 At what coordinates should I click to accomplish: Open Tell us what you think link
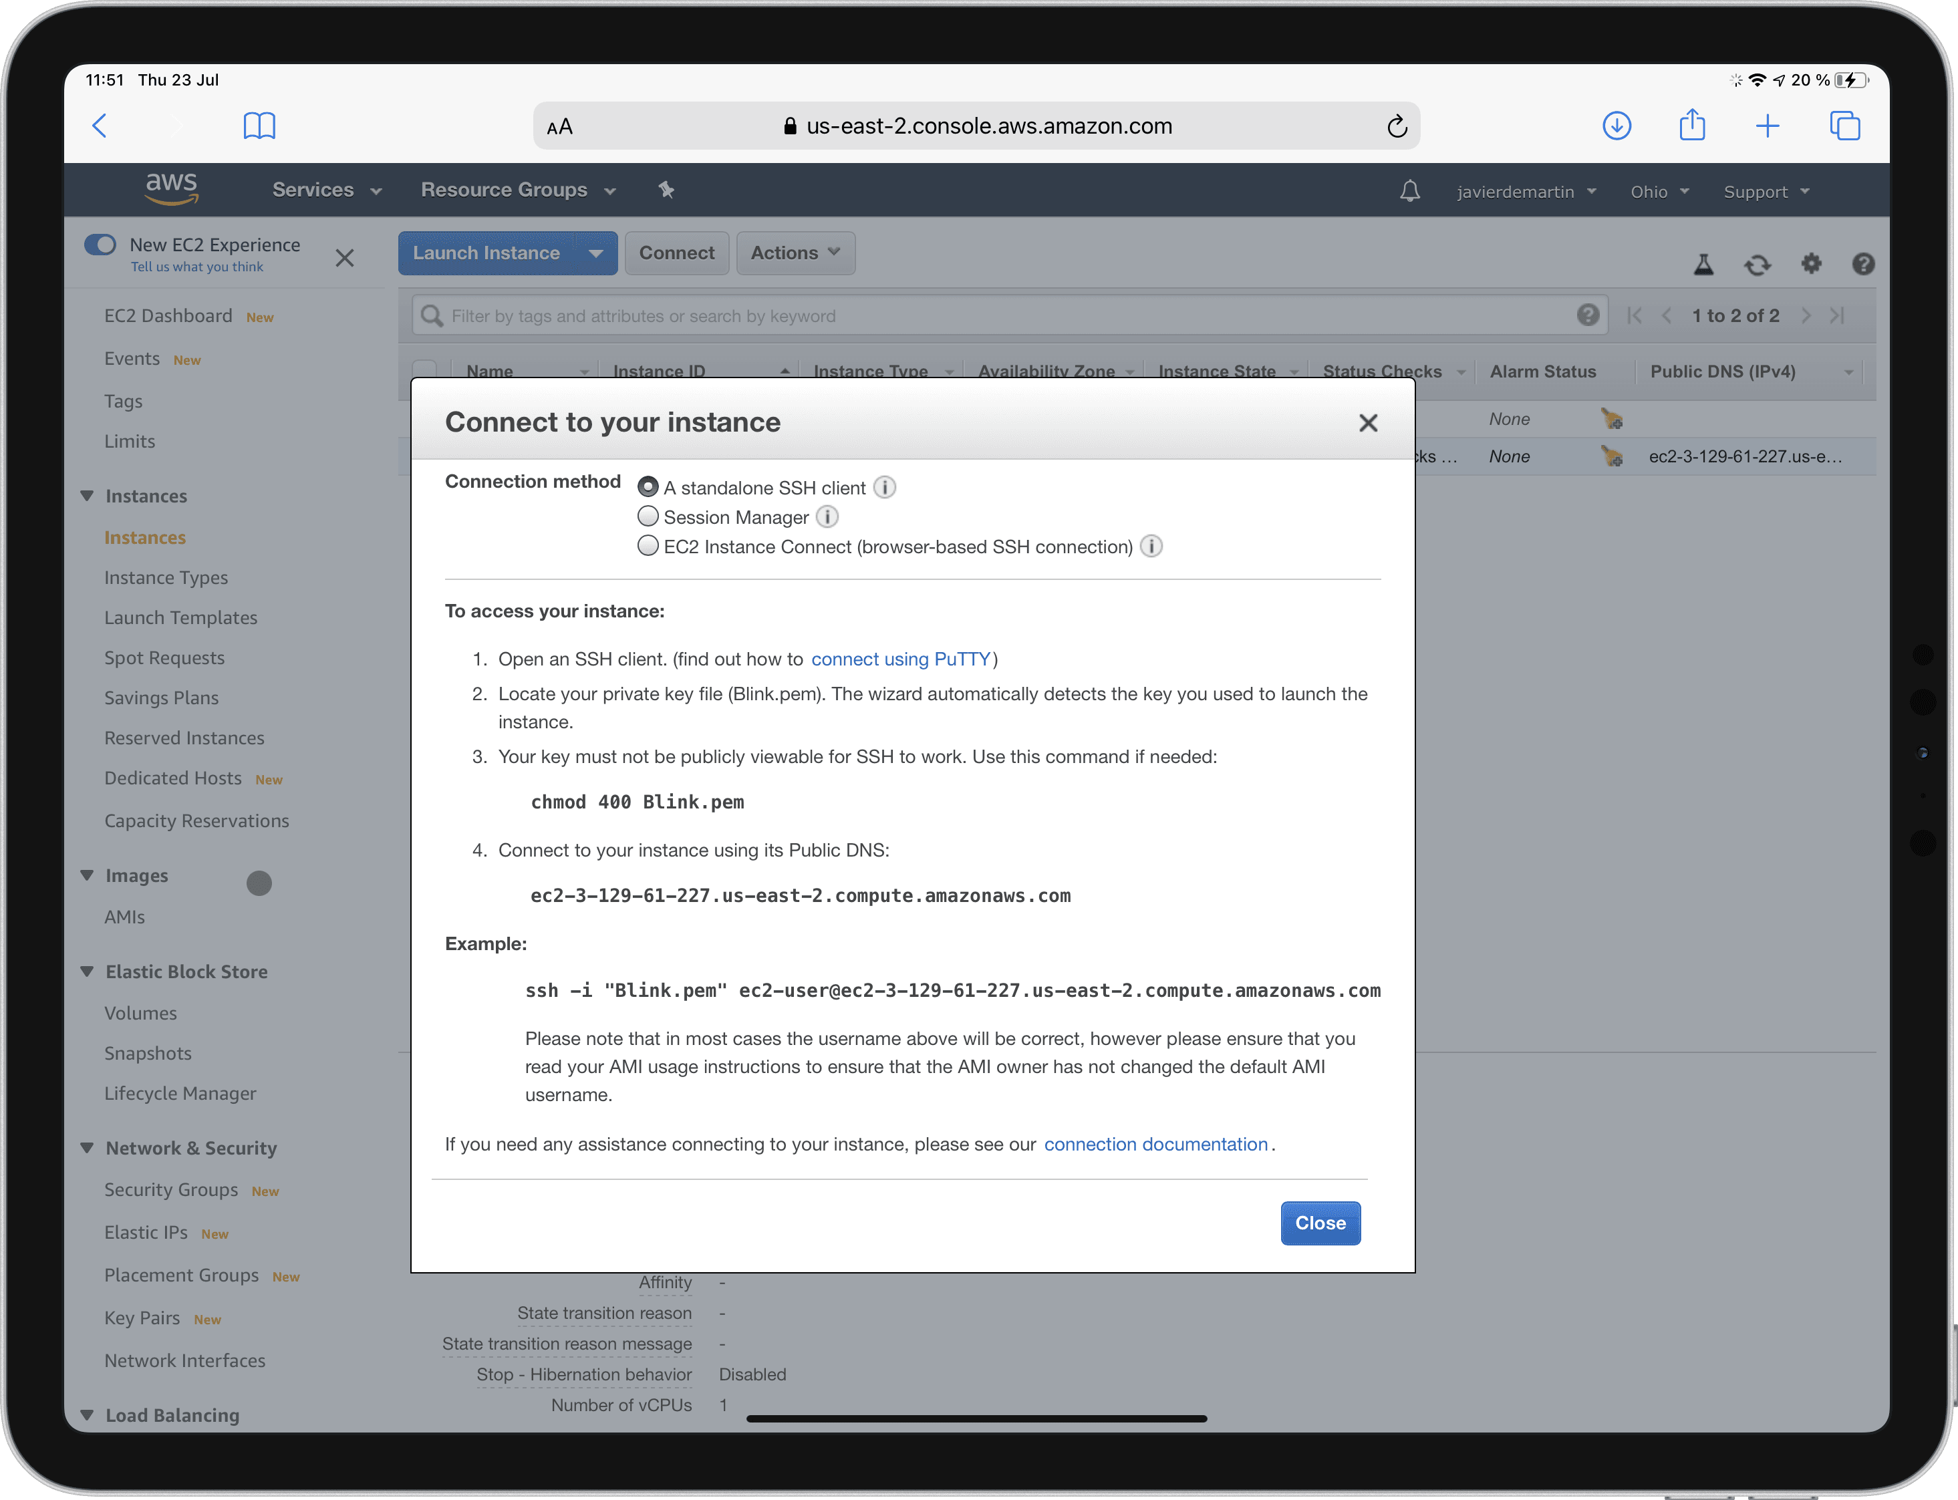click(196, 267)
